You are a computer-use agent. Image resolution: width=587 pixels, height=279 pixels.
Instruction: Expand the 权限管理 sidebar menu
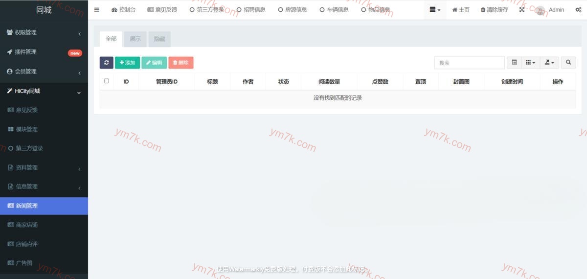click(x=44, y=32)
